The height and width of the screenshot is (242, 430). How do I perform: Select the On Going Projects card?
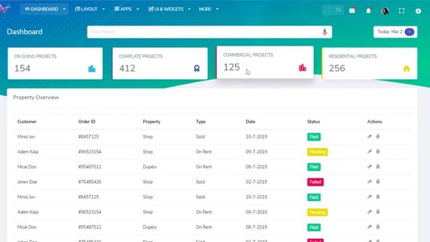[55, 63]
